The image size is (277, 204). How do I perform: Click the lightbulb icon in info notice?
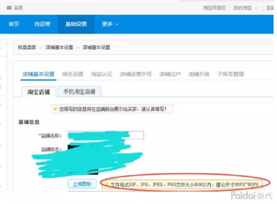pyautogui.click(x=55, y=108)
